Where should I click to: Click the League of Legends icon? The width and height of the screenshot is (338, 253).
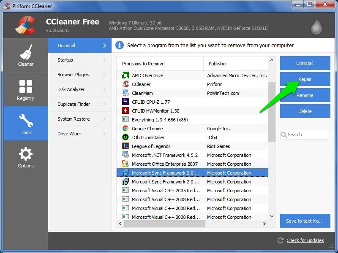(125, 146)
